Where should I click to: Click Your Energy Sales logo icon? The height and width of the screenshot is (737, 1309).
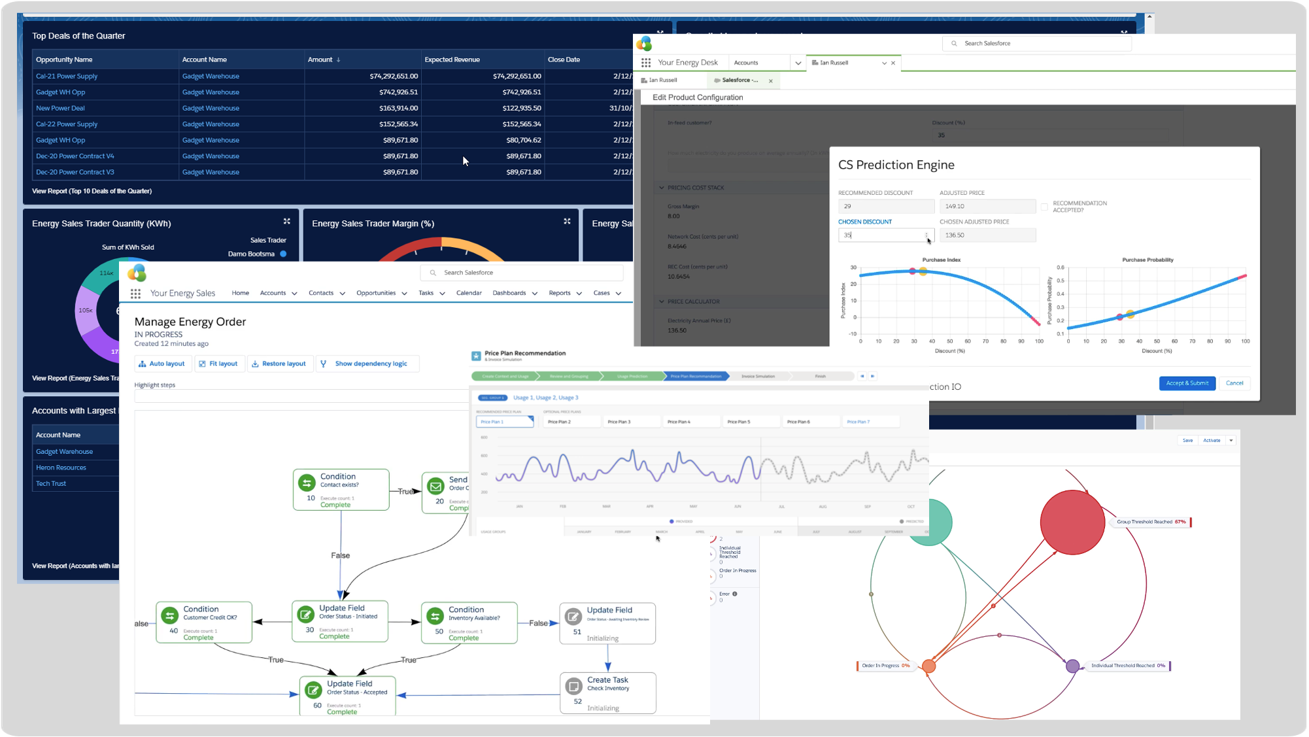point(137,273)
